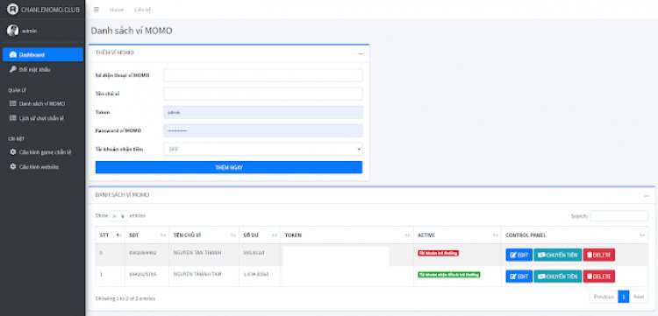Click the THÊM NGAY submit button

(229, 167)
